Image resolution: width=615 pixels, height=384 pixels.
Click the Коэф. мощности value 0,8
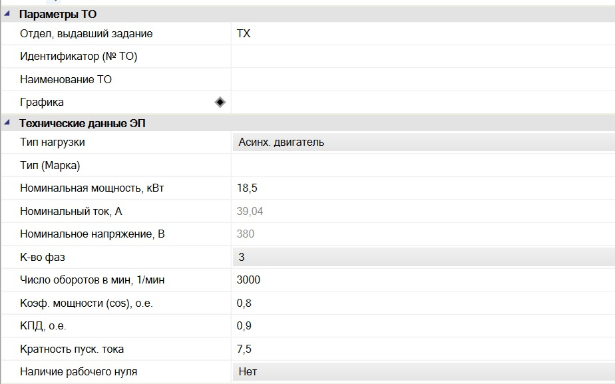pyautogui.click(x=244, y=303)
